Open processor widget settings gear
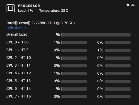The image size is (139, 105). (128, 5)
